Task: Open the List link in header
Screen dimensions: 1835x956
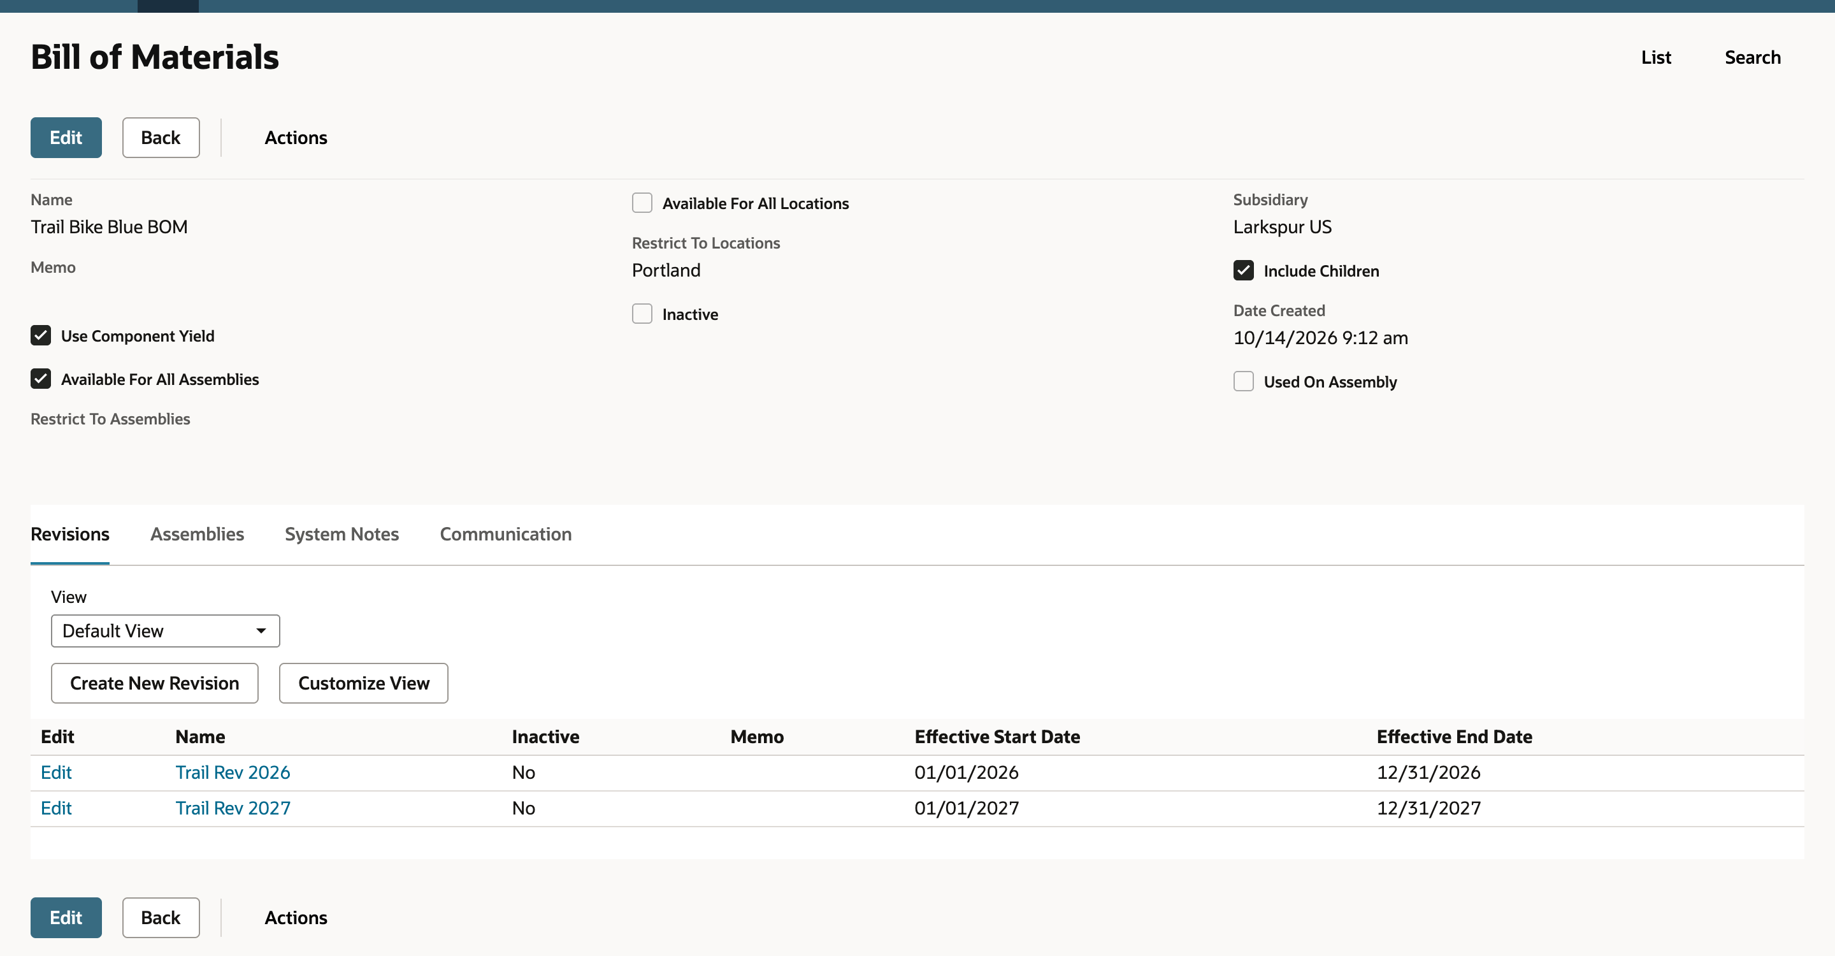Action: tap(1655, 57)
